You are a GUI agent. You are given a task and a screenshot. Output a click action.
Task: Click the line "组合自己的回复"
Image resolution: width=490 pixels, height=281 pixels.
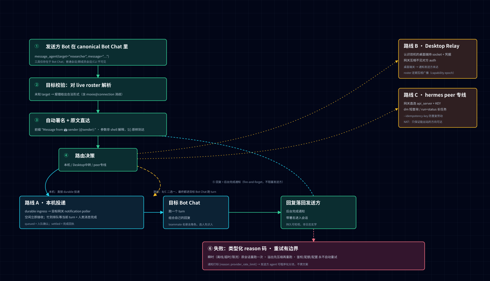[179, 218]
